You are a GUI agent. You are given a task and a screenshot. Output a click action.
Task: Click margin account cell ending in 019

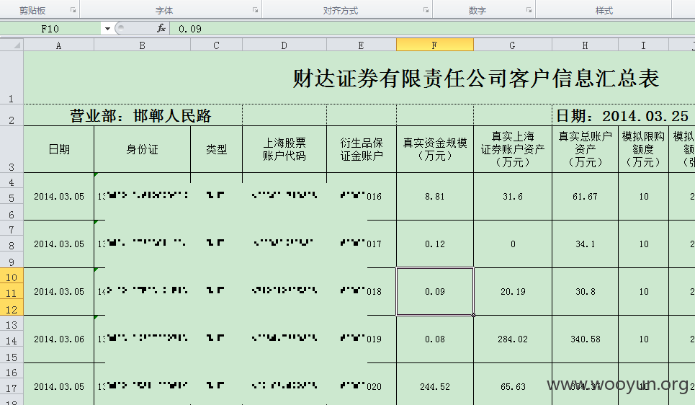pos(362,339)
